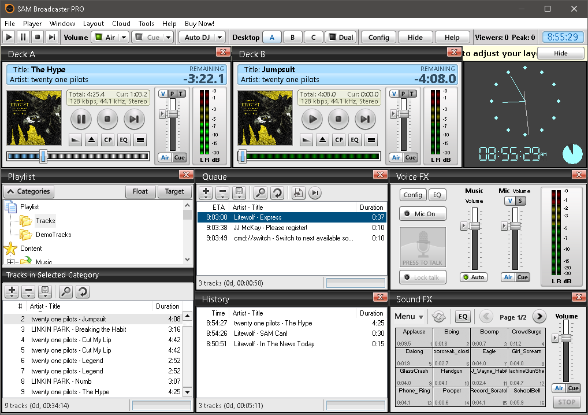
Task: Go to next Sound FX page
Action: [539, 317]
